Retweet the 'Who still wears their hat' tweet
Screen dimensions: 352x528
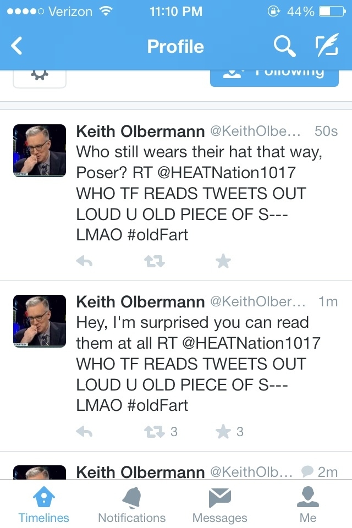(x=154, y=261)
